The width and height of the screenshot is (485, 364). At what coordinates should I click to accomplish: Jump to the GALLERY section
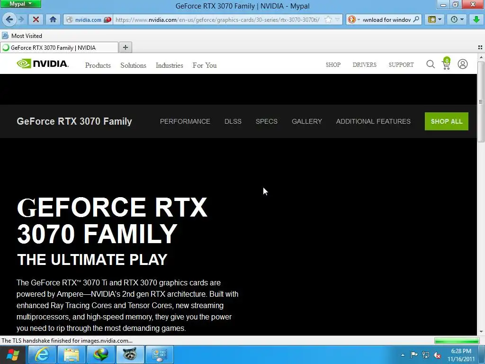pyautogui.click(x=307, y=121)
